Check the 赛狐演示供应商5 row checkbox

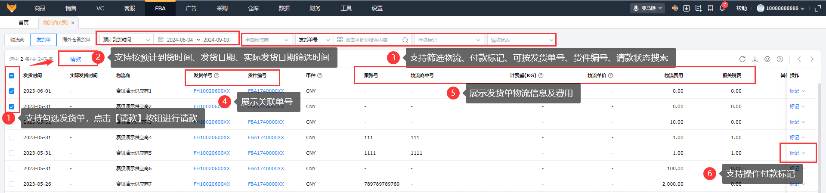click(12, 153)
